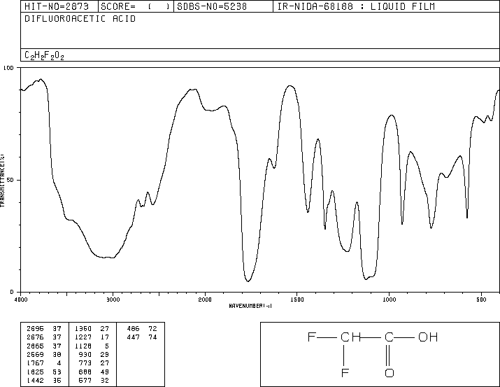
Task: Select peak table entry 1227
Action: pyautogui.click(x=83, y=337)
